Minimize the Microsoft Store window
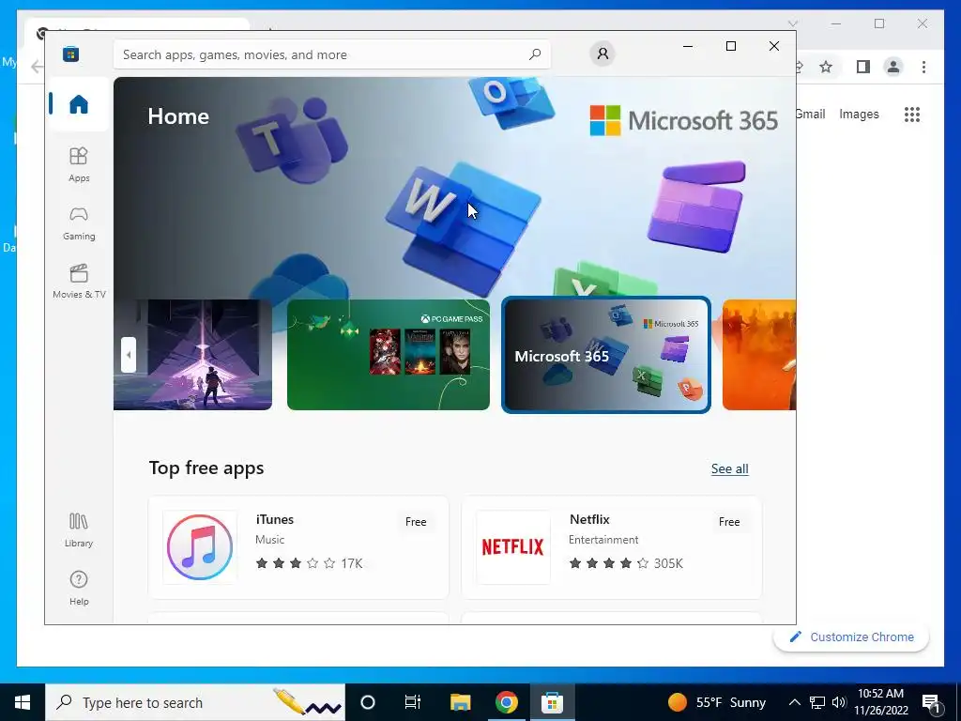Viewport: 961px width, 721px height. [688, 46]
